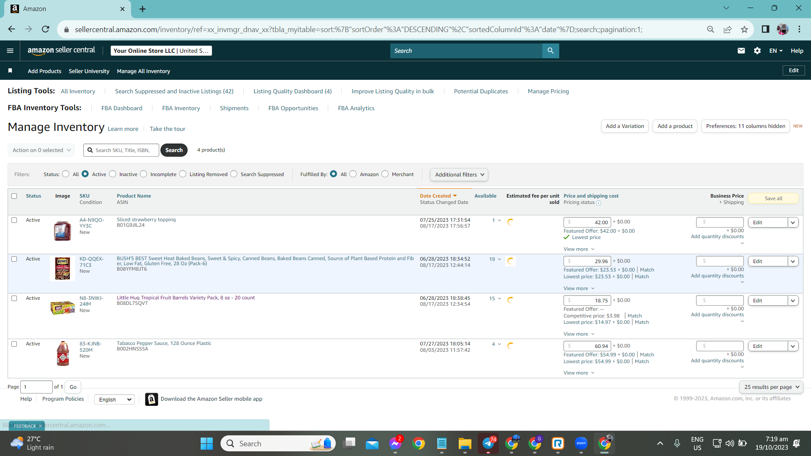Open Zoom from the taskbar
The image size is (811, 456).
point(581,443)
